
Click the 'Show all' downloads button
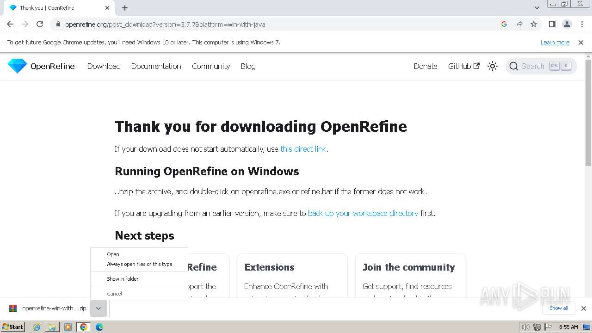click(558, 308)
